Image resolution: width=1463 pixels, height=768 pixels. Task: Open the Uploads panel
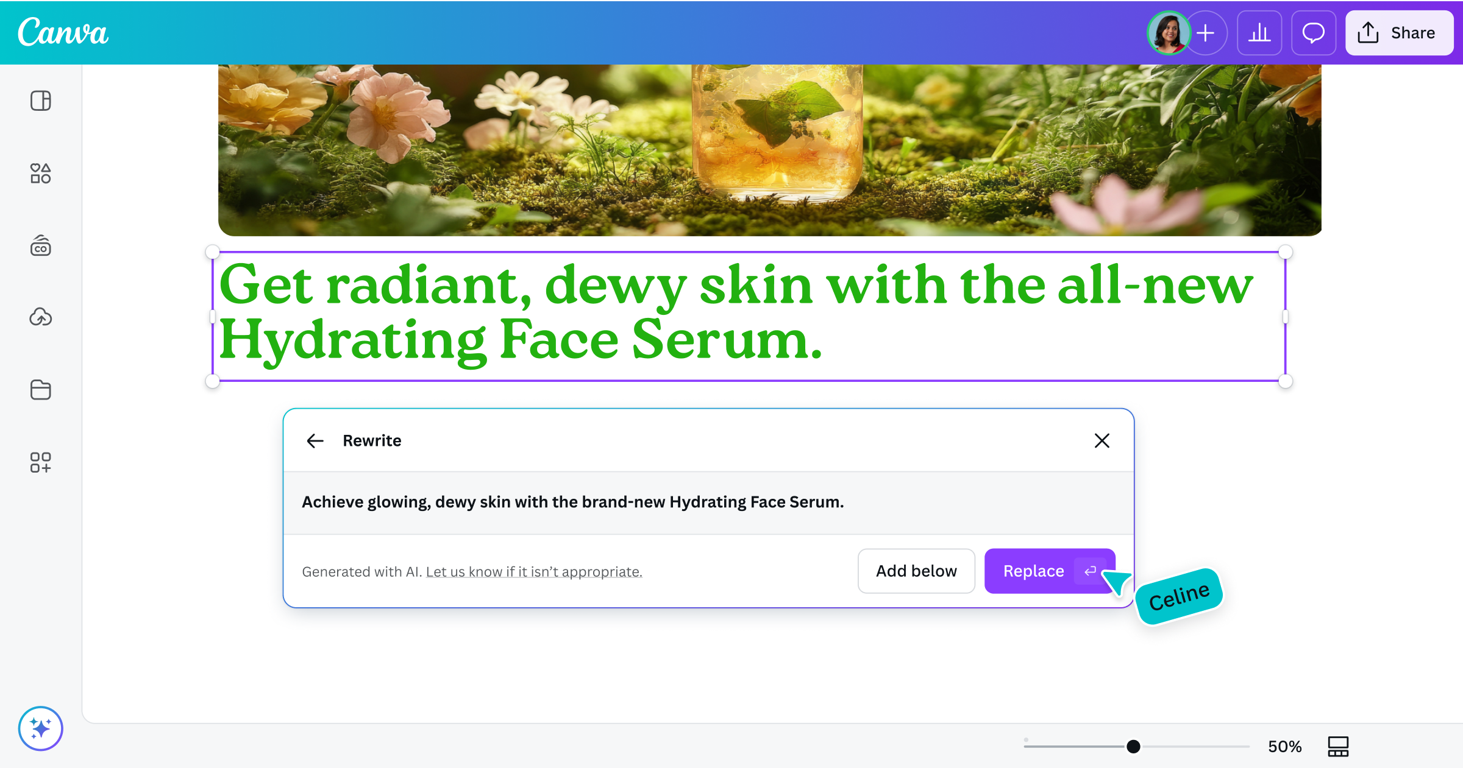40,317
